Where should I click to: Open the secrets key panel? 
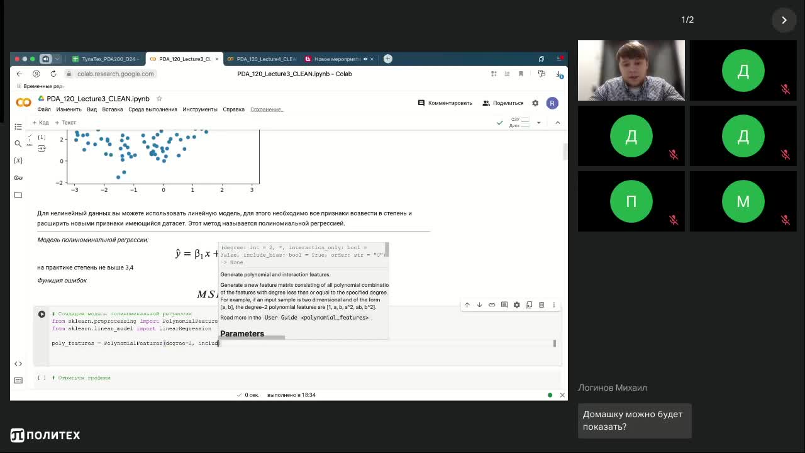[x=18, y=177]
